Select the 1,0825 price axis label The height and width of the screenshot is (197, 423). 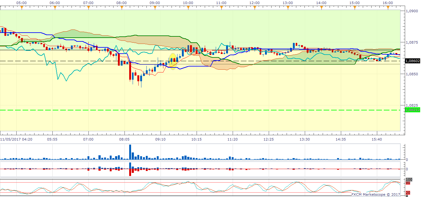pos(412,106)
